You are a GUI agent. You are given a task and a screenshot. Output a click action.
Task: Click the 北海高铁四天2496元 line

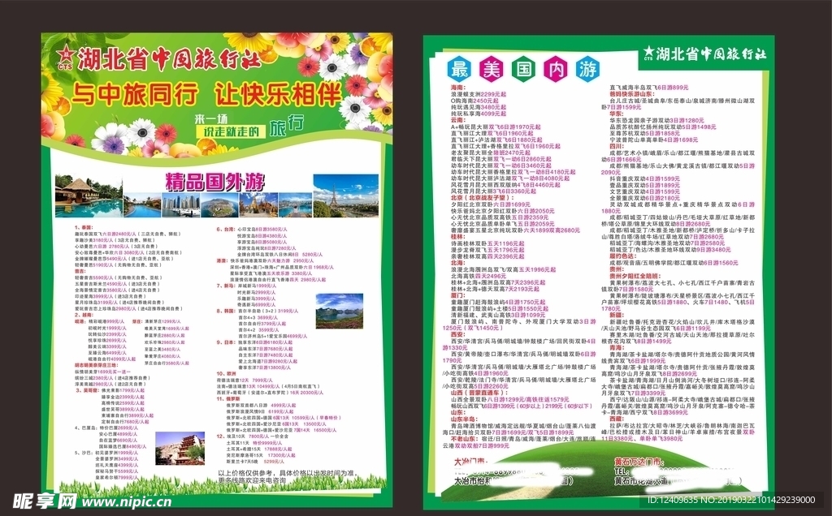pos(478,276)
